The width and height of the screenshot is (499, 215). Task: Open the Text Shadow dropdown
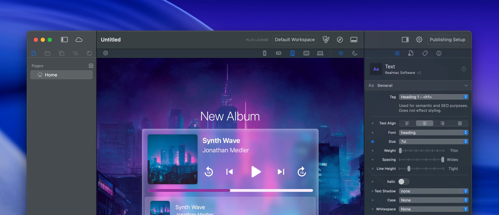[434, 191]
